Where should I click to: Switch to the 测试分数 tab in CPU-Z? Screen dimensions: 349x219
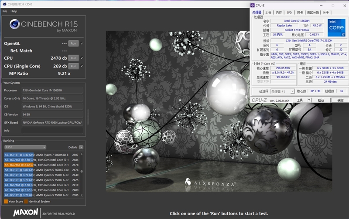coord(313,13)
